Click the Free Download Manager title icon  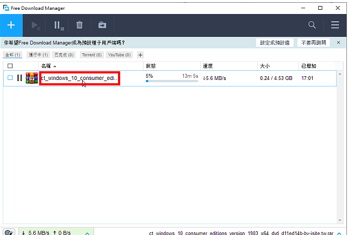6,8
